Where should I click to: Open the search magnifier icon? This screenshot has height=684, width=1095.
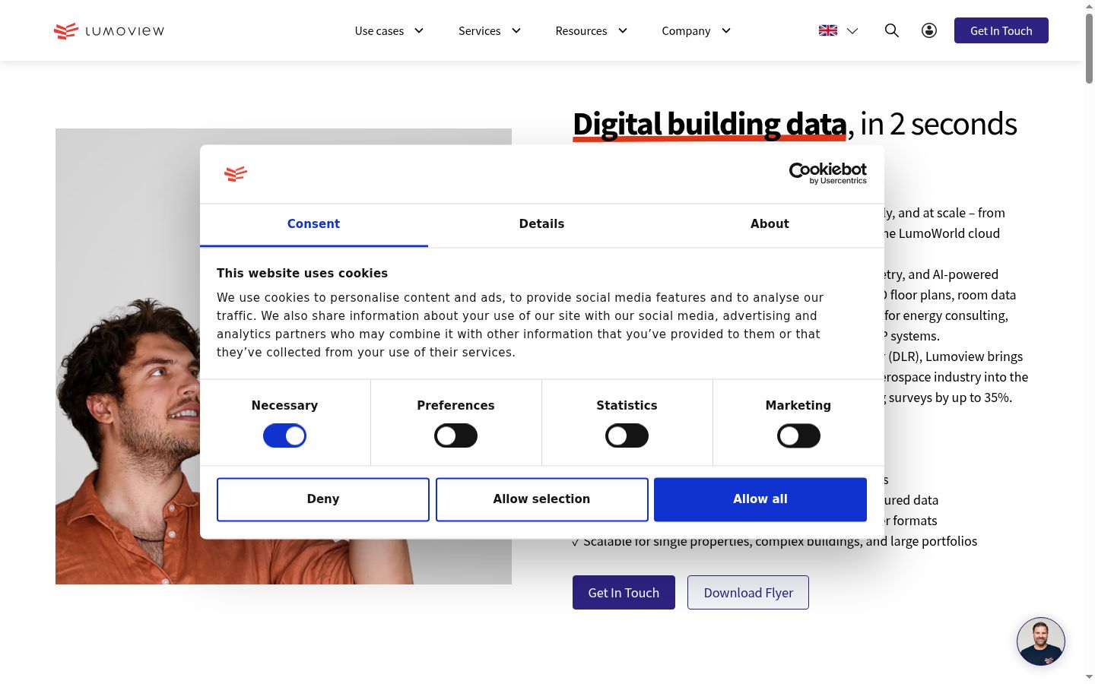[x=892, y=30]
